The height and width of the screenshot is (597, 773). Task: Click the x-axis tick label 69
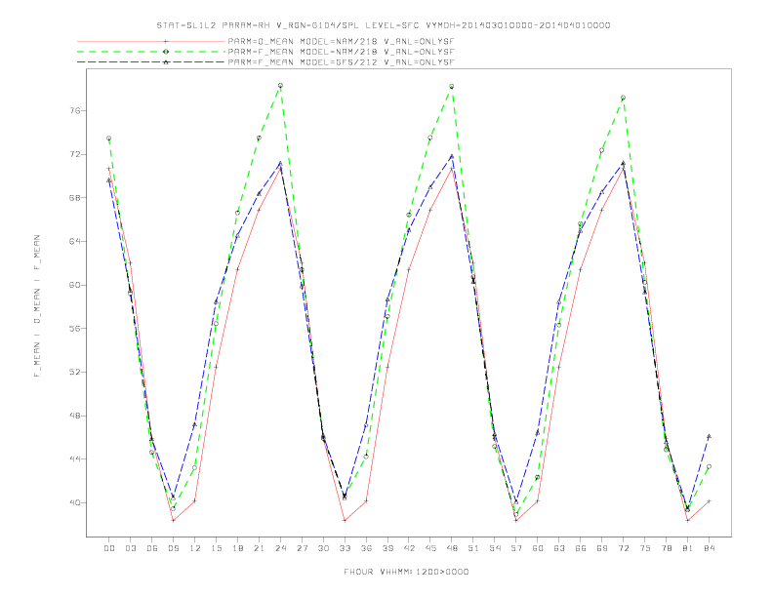point(602,548)
